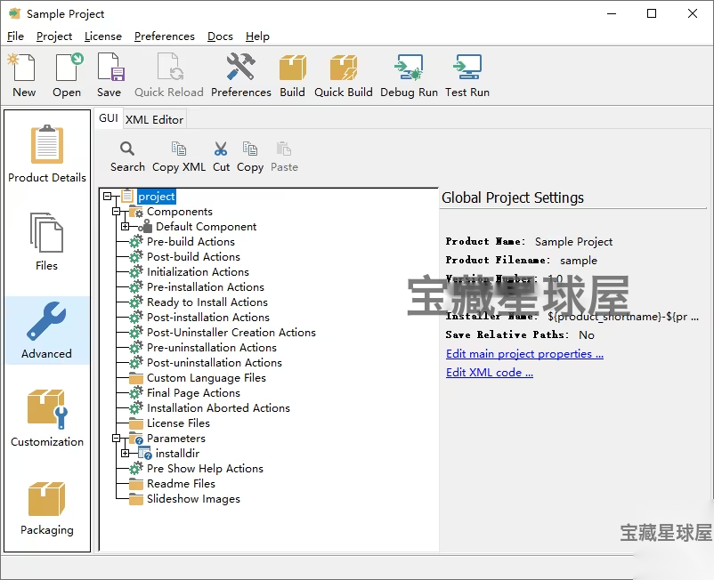Select the project root tree item
This screenshot has width=714, height=580.
(156, 196)
